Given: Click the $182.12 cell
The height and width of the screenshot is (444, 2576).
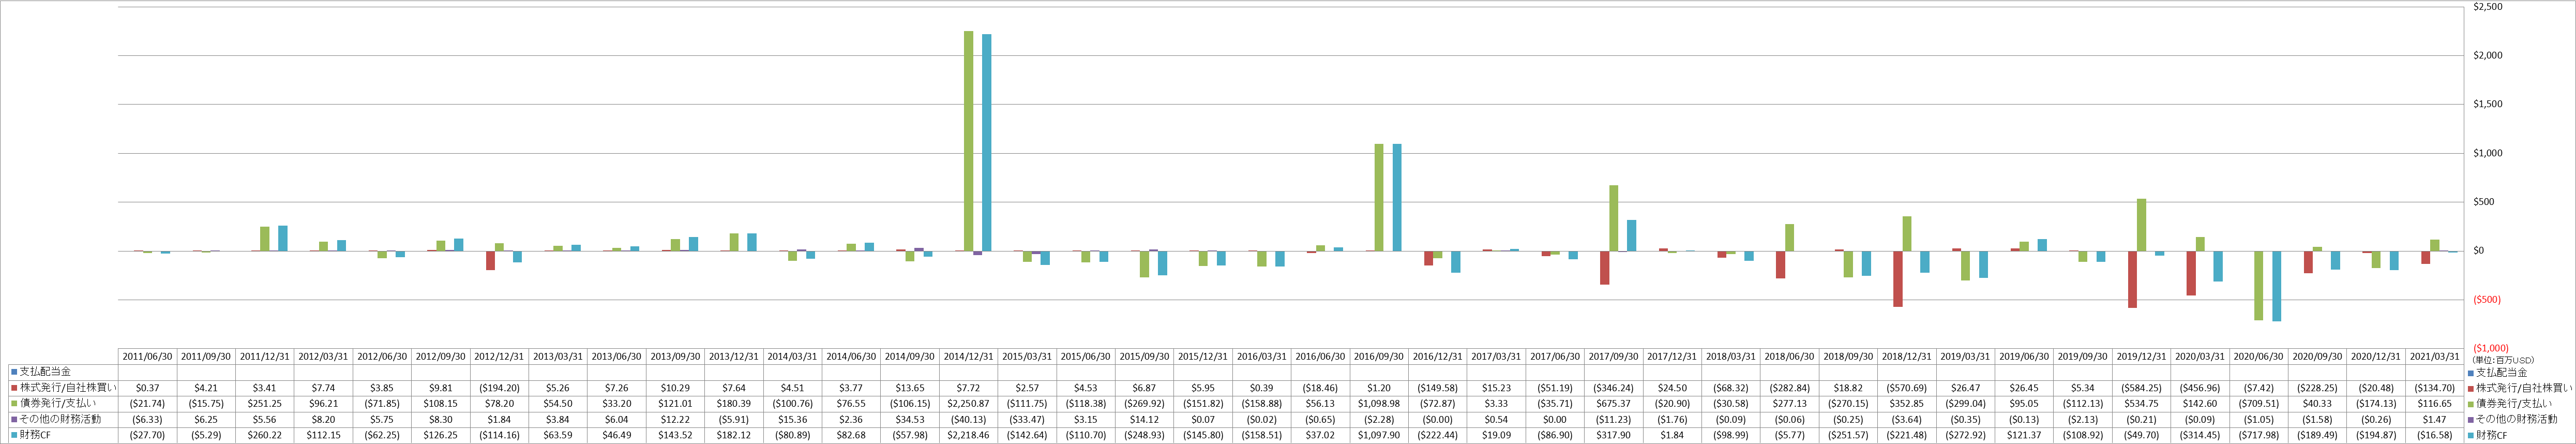Looking at the screenshot, I should click(734, 435).
